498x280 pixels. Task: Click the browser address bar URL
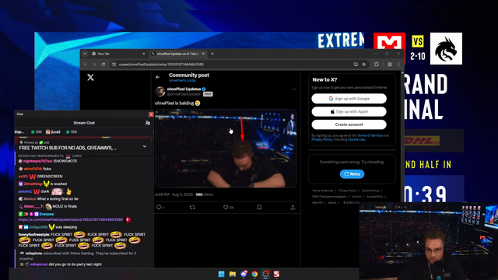[161, 65]
